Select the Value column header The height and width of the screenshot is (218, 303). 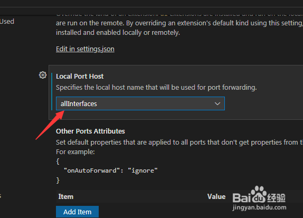tap(216, 196)
